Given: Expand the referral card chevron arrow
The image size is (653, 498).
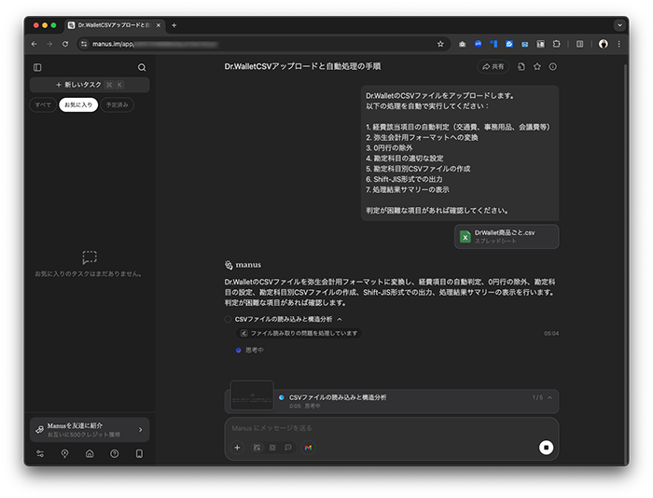Looking at the screenshot, I should (x=140, y=429).
